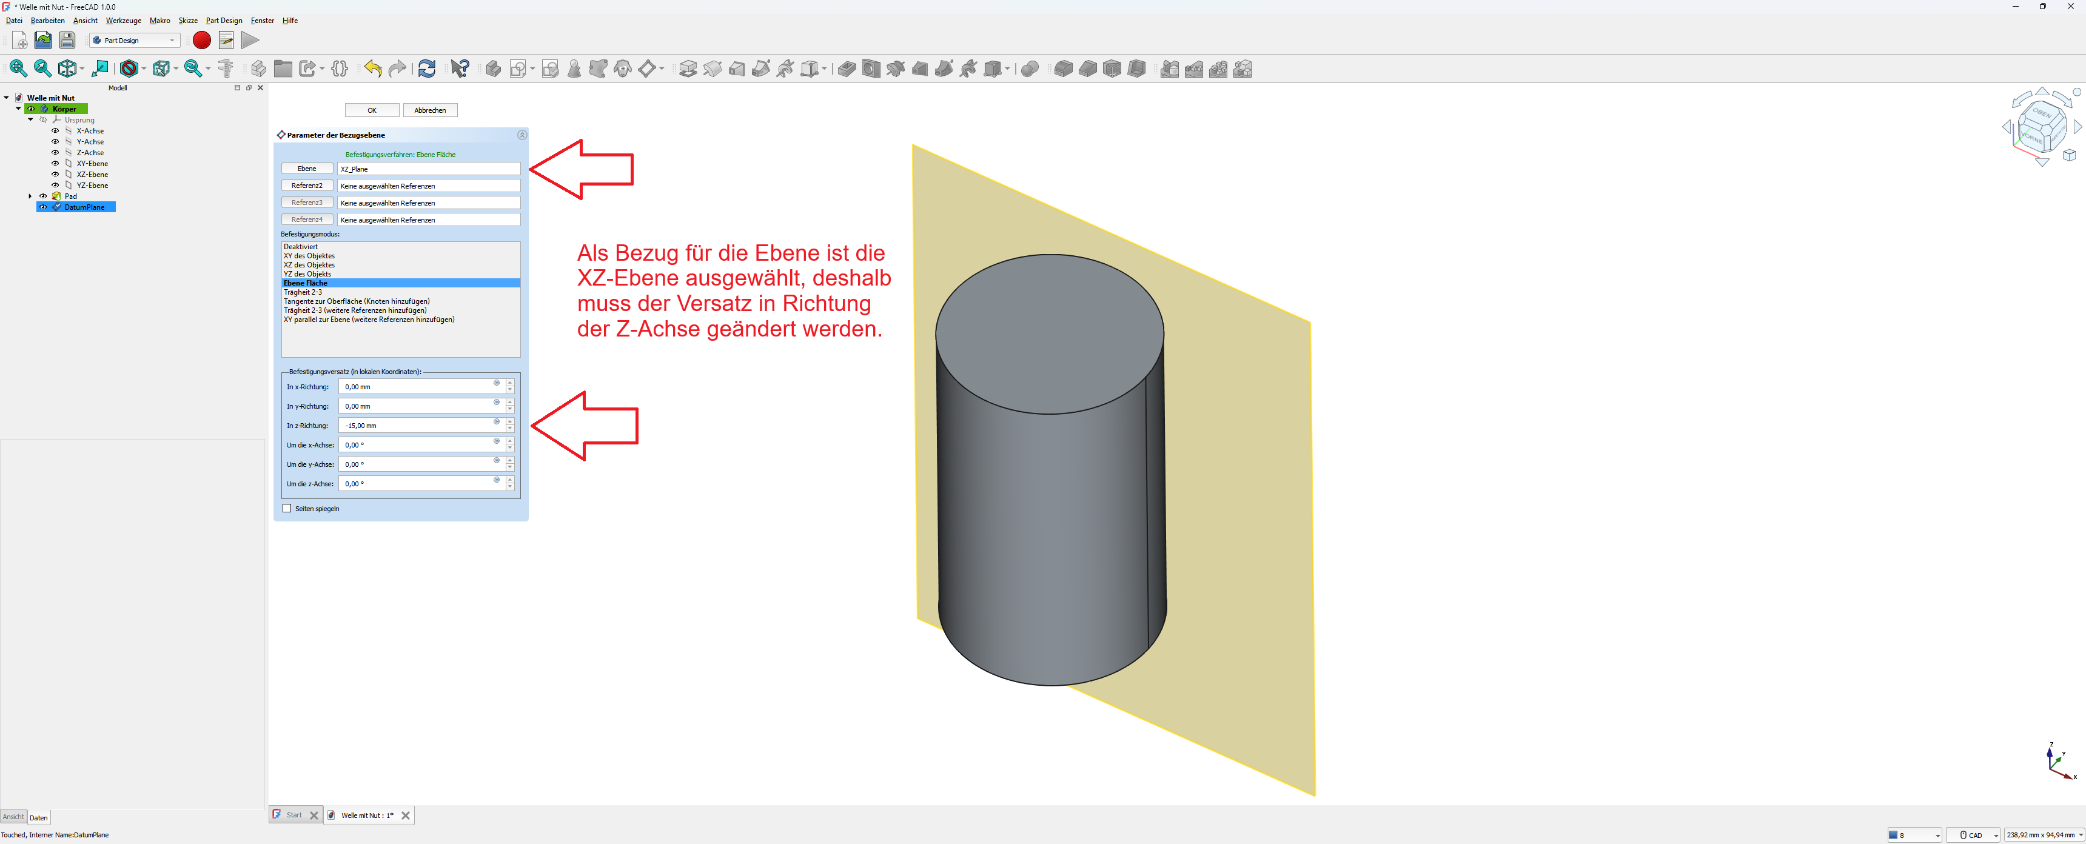Viewport: 2086px width, 844px height.
Task: Hide the DatumPlane via eye icon
Action: (43, 207)
